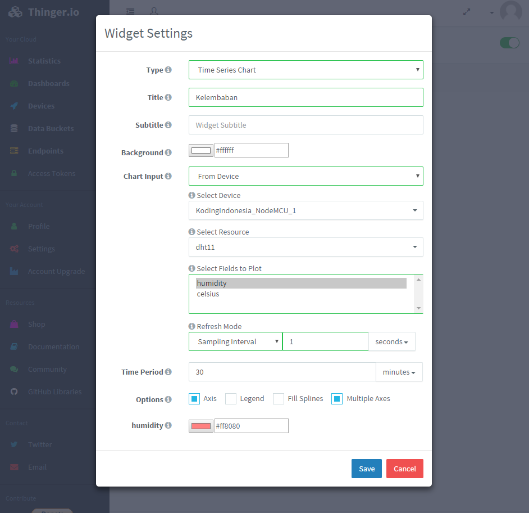
Task: Open the Type dropdown showing Time Series Chart
Action: (305, 70)
